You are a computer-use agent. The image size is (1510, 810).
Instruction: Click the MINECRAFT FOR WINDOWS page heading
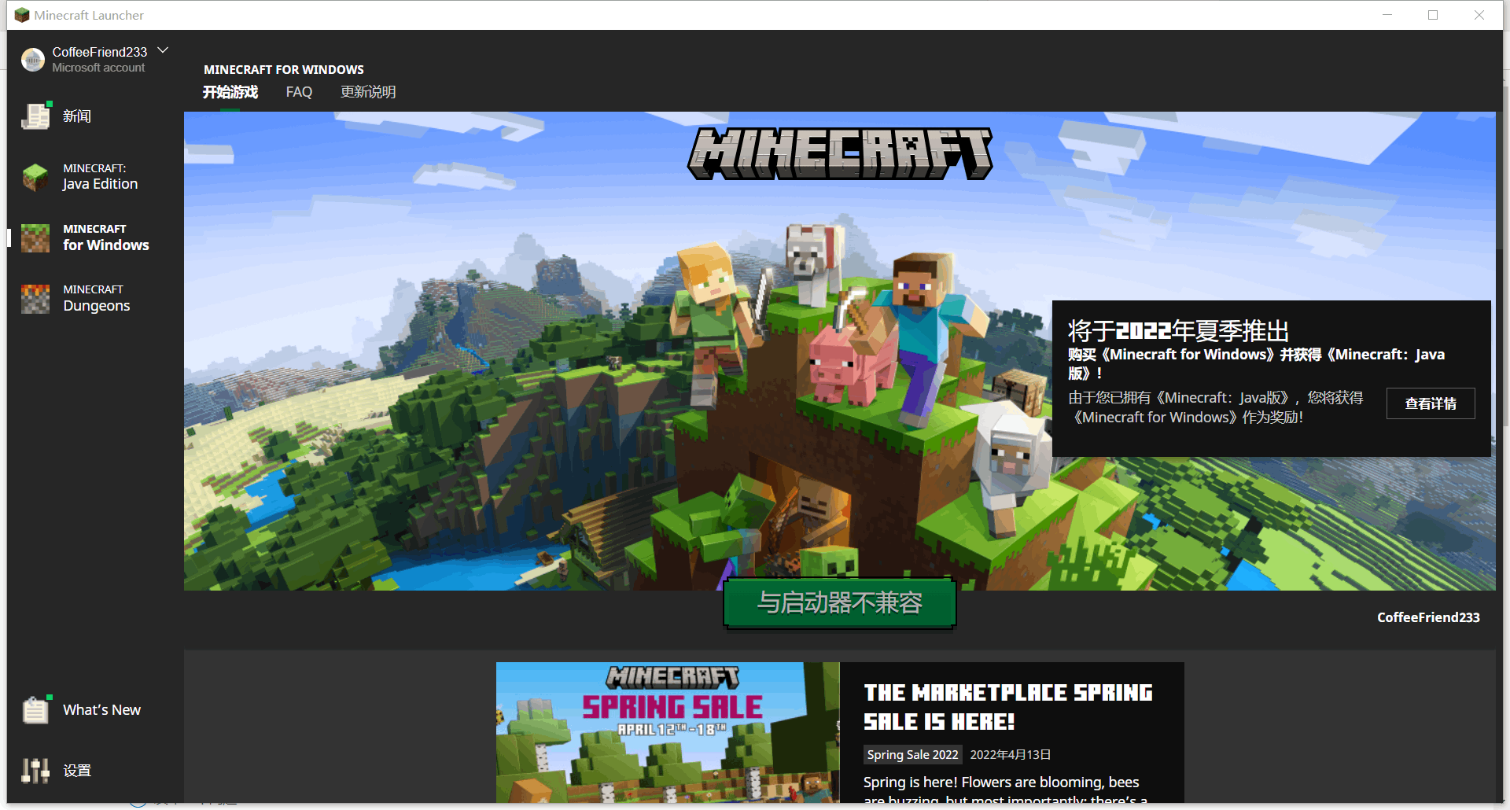click(x=284, y=69)
